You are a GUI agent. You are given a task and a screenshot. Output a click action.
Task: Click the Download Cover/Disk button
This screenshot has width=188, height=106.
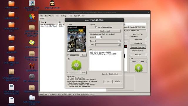click(x=138, y=47)
